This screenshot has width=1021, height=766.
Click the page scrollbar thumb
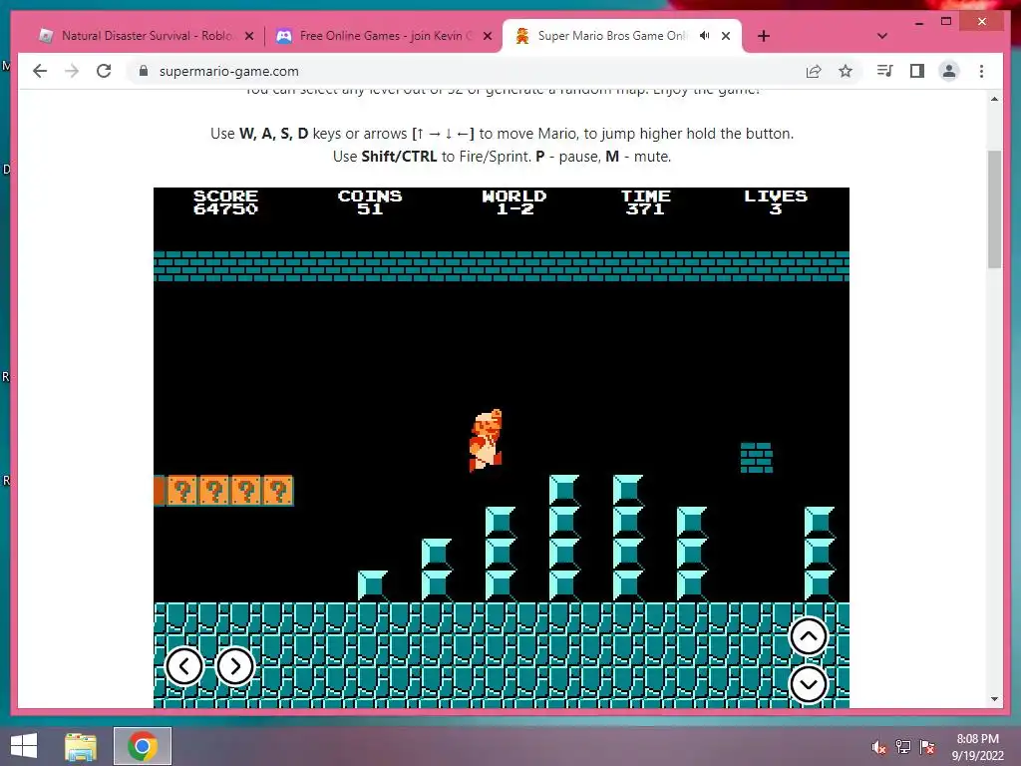pos(994,208)
